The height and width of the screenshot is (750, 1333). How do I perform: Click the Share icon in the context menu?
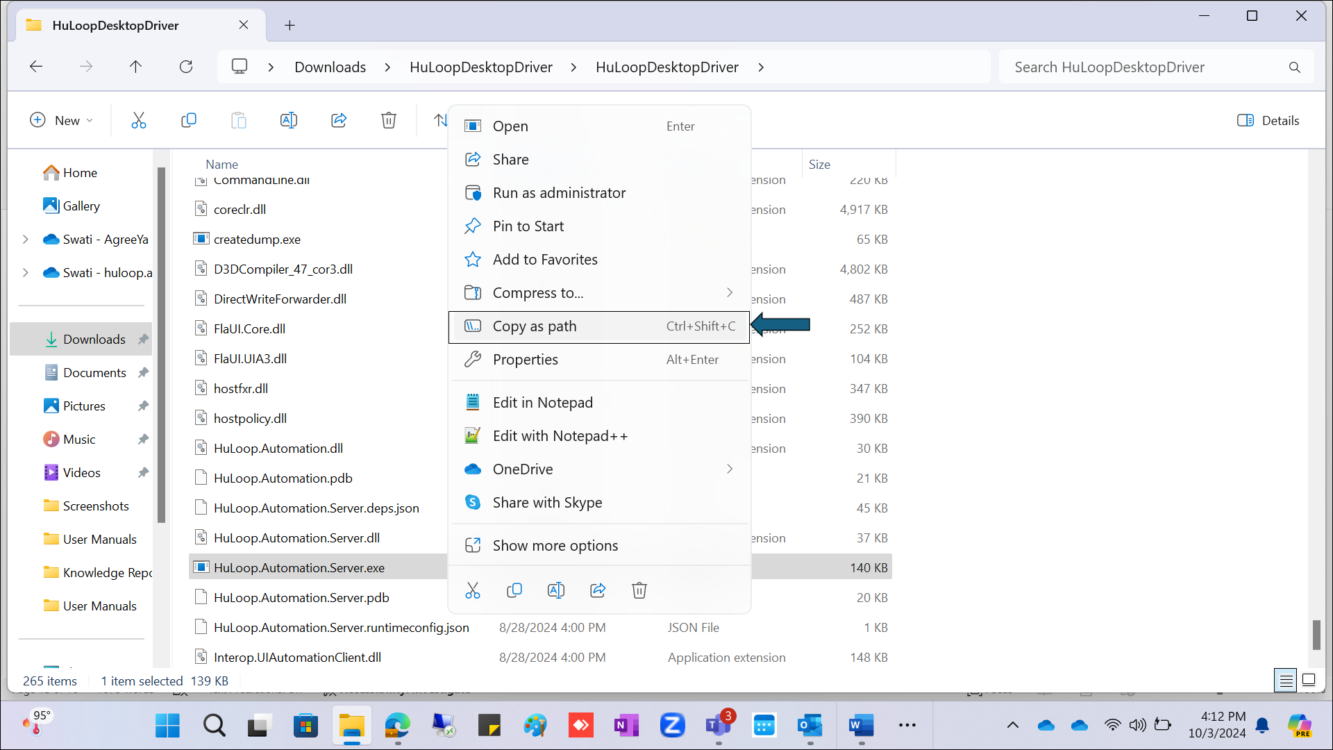pyautogui.click(x=598, y=590)
